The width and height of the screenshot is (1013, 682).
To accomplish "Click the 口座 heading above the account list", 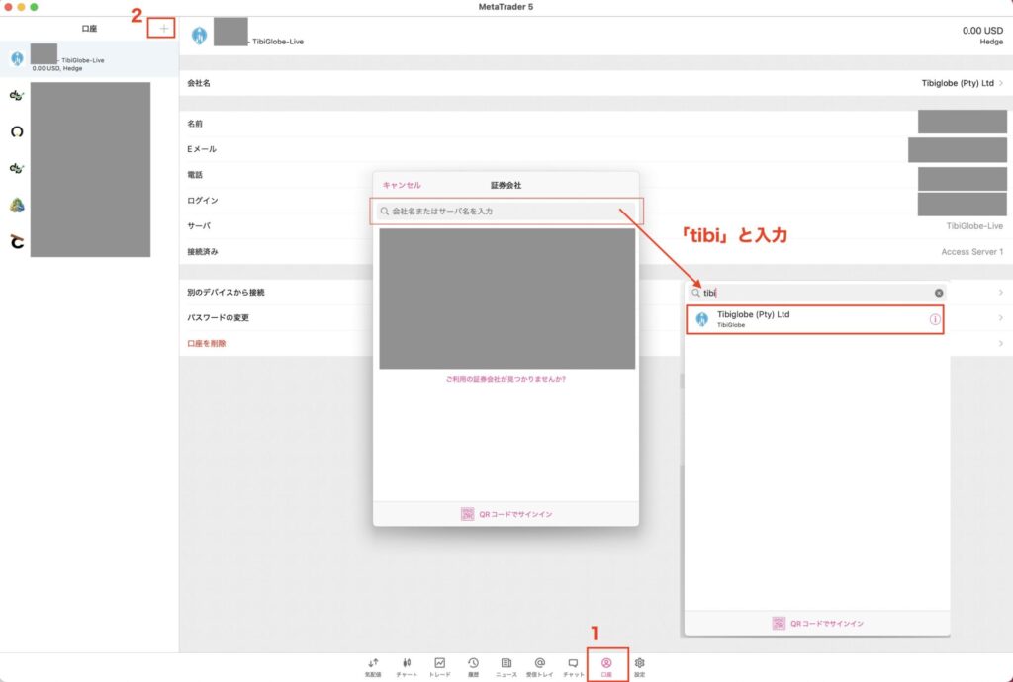I will click(x=89, y=29).
